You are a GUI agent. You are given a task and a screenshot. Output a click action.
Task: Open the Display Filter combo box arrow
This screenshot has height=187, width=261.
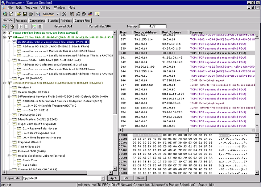pos(103,178)
